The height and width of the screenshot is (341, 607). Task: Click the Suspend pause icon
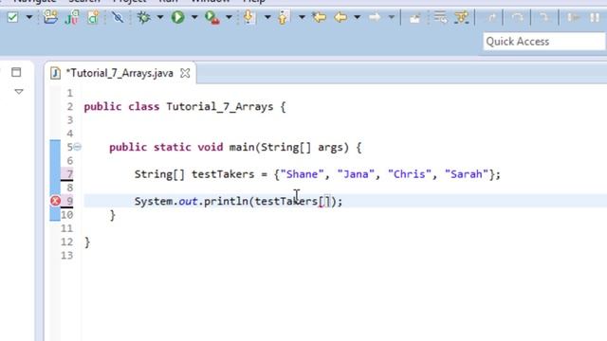pyautogui.click(x=595, y=17)
